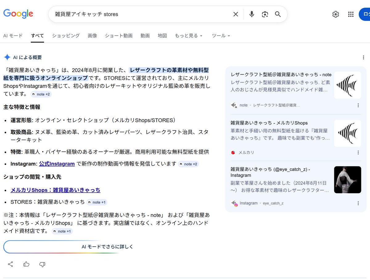Start voice search with microphone icon
Viewport: 370px width, 280px height.
pyautogui.click(x=252, y=14)
